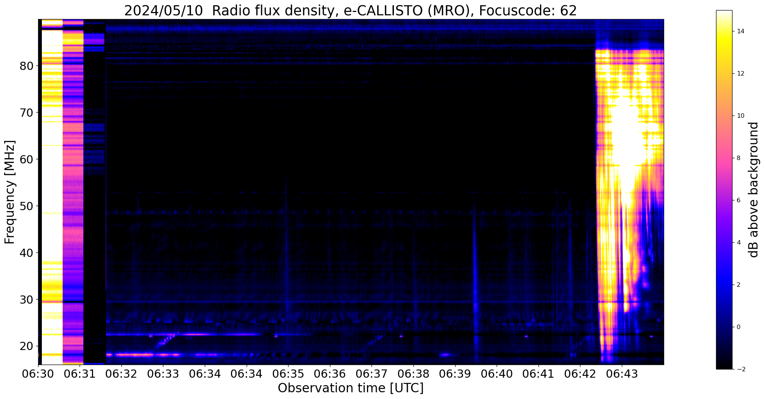Click the 30 MHz frequency tick label
Screen dimensions: 765x399
pyautogui.click(x=26, y=300)
